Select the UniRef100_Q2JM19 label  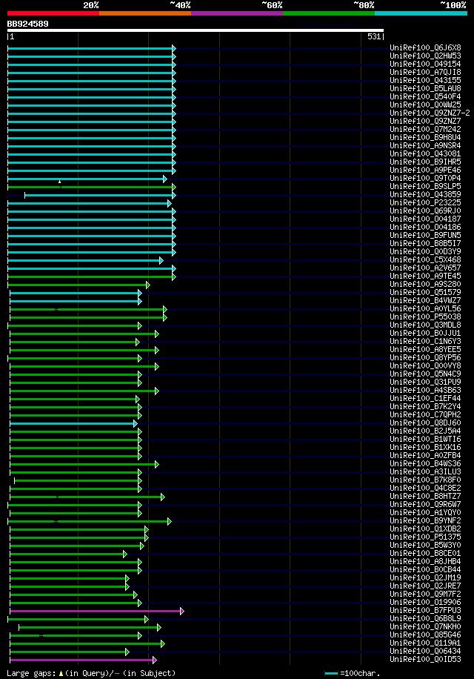[x=425, y=578]
